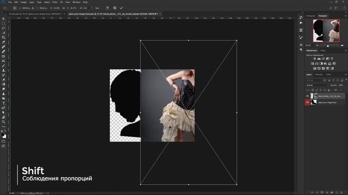Viewport: 348px width, 195px height.
Task: Open the Navigator panel flyout menu
Action: click(x=346, y=16)
